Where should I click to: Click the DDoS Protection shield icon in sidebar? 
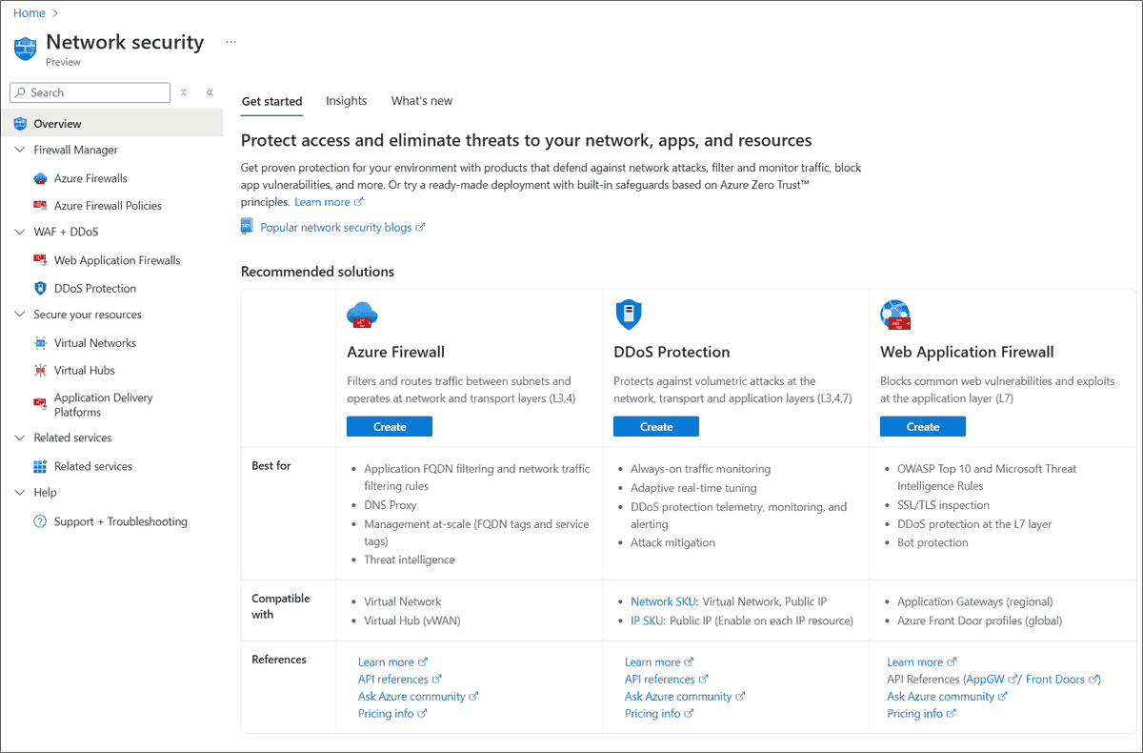click(40, 288)
